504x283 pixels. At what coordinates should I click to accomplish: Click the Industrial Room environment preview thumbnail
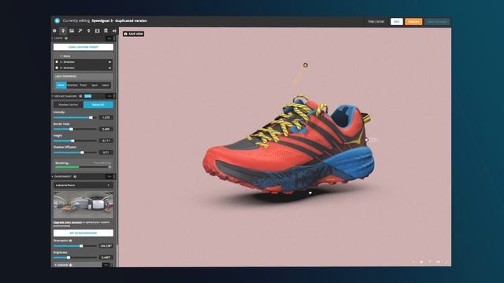tap(83, 204)
